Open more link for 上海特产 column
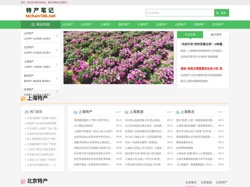This screenshot has width=250, height=187. tap(118, 112)
